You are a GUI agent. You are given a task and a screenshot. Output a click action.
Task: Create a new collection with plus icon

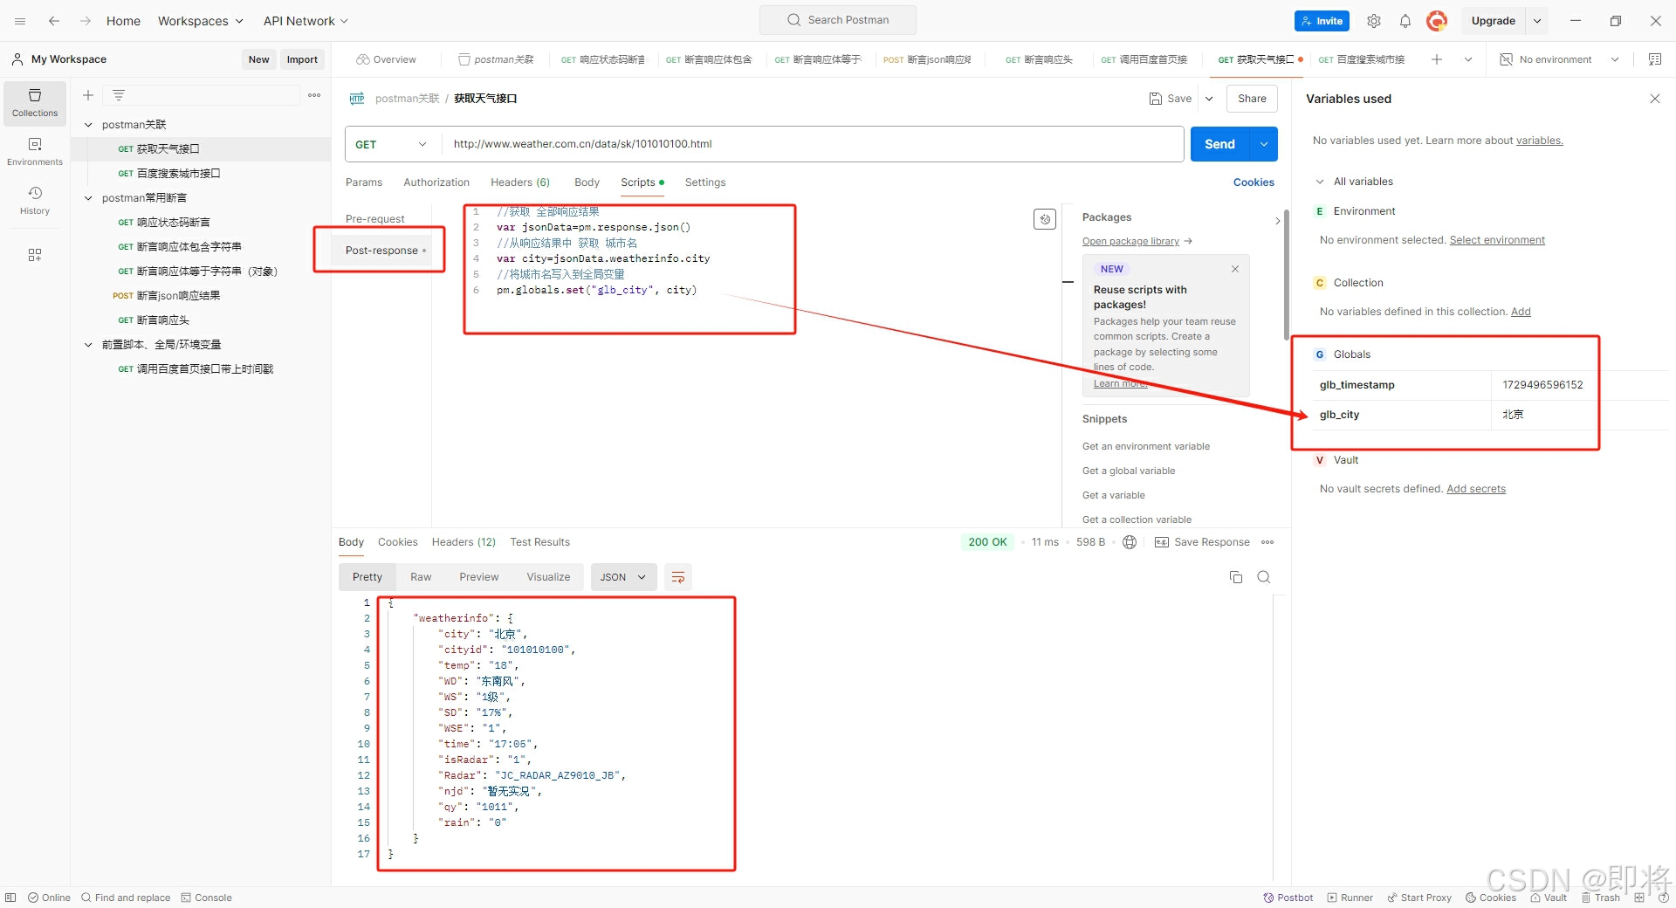88,95
